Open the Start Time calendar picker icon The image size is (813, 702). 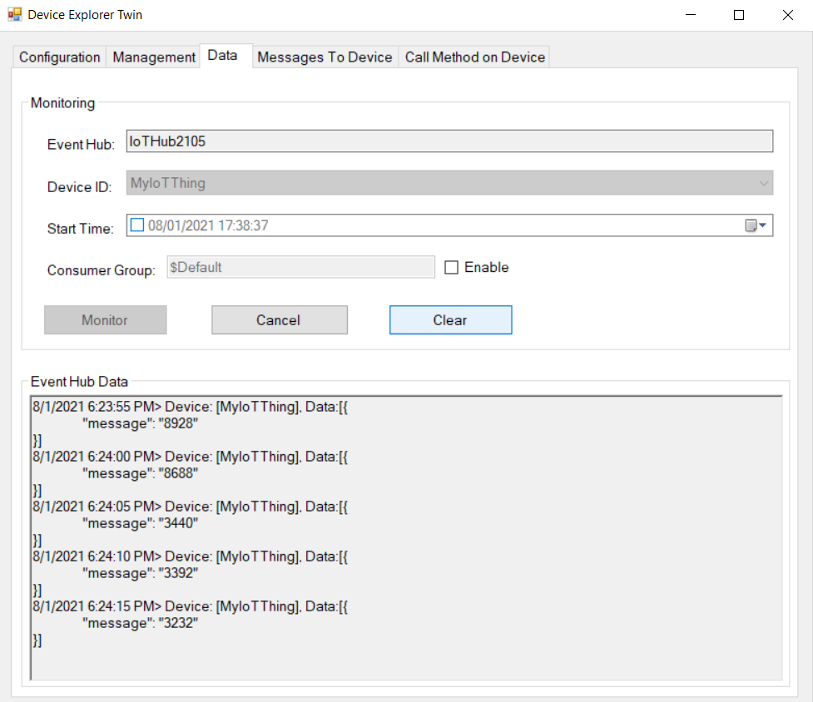(751, 225)
